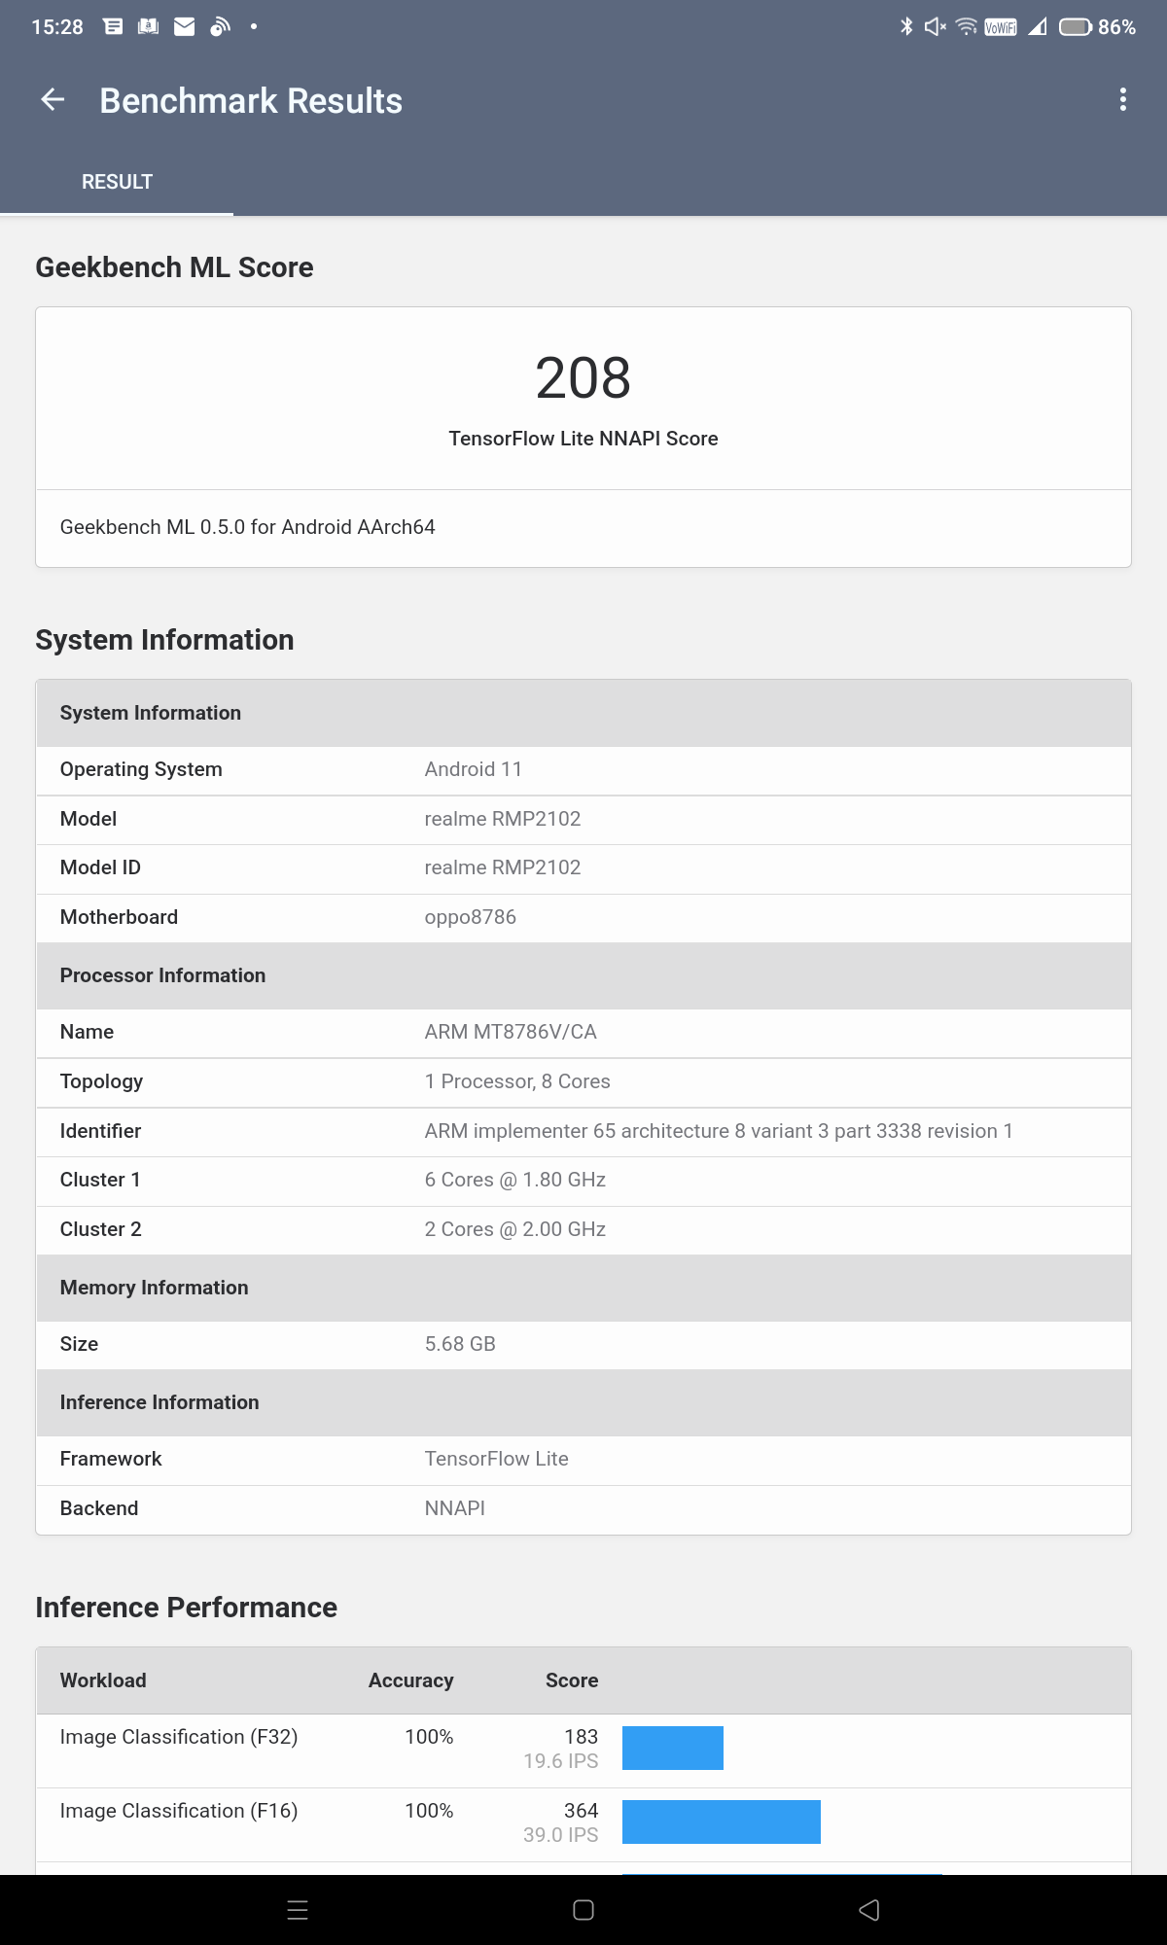This screenshot has width=1167, height=1945.
Task: Tap the processor name ARM MT8786V/CA
Action: 511,1032
